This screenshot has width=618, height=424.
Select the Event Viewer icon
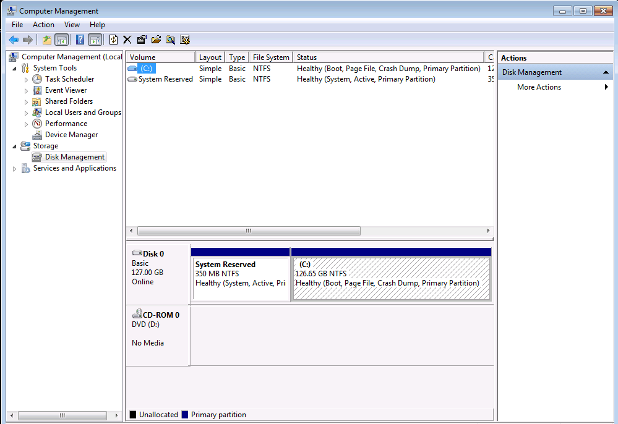(37, 90)
